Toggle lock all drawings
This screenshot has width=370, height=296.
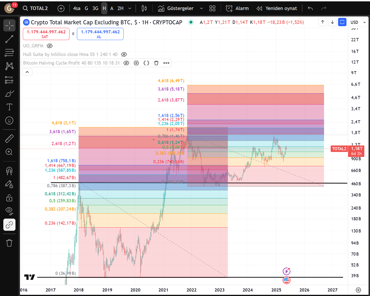pos(9,197)
